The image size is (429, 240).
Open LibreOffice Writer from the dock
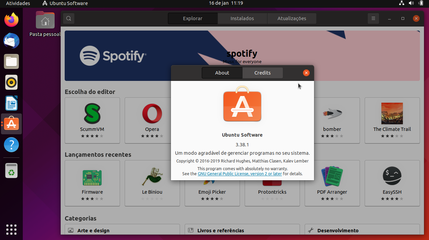pos(11,103)
